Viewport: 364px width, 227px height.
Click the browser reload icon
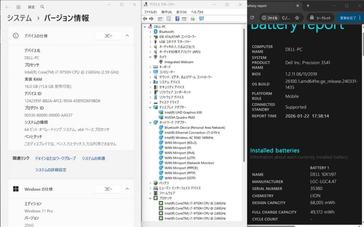point(252,17)
